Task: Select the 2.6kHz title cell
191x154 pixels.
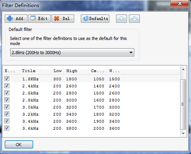Action: click(x=30, y=93)
